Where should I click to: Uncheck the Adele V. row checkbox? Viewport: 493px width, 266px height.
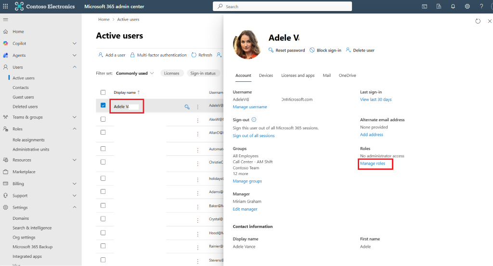103,105
